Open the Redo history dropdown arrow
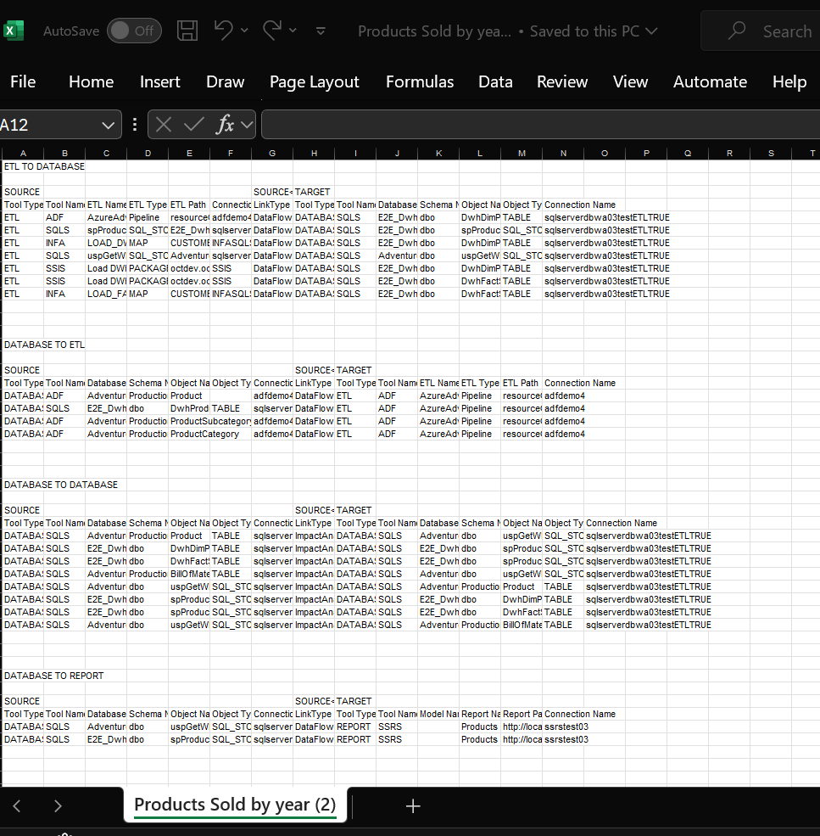 click(x=293, y=31)
